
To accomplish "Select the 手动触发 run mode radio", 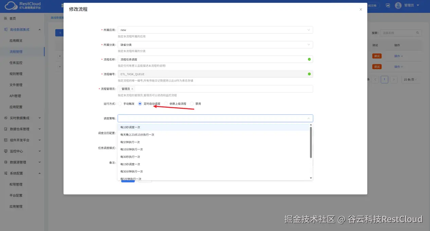I will point(120,104).
